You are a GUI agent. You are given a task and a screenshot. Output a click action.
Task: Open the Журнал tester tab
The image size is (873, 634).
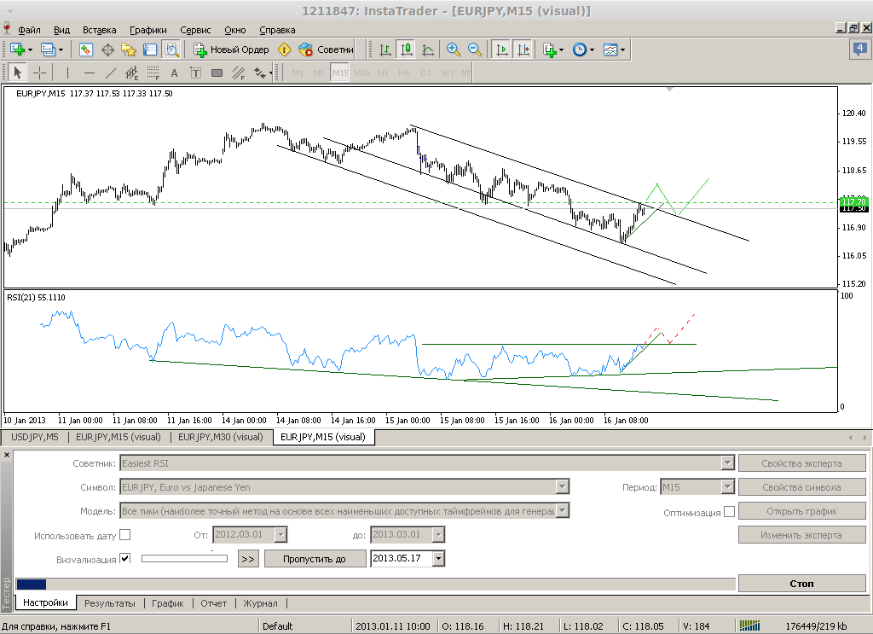pos(260,602)
